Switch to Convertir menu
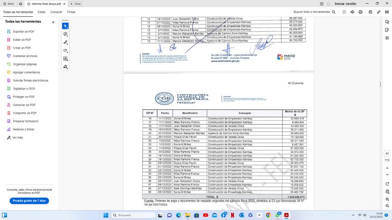The height and width of the screenshot is (220, 392). click(x=56, y=11)
